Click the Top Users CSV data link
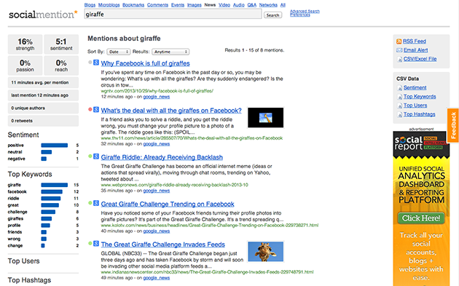459x286 pixels. (x=415, y=105)
